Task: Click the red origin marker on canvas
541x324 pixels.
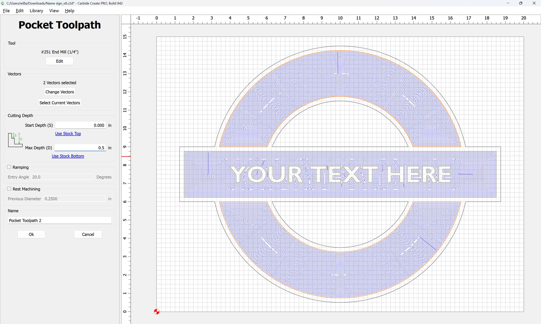Action: (x=157, y=312)
